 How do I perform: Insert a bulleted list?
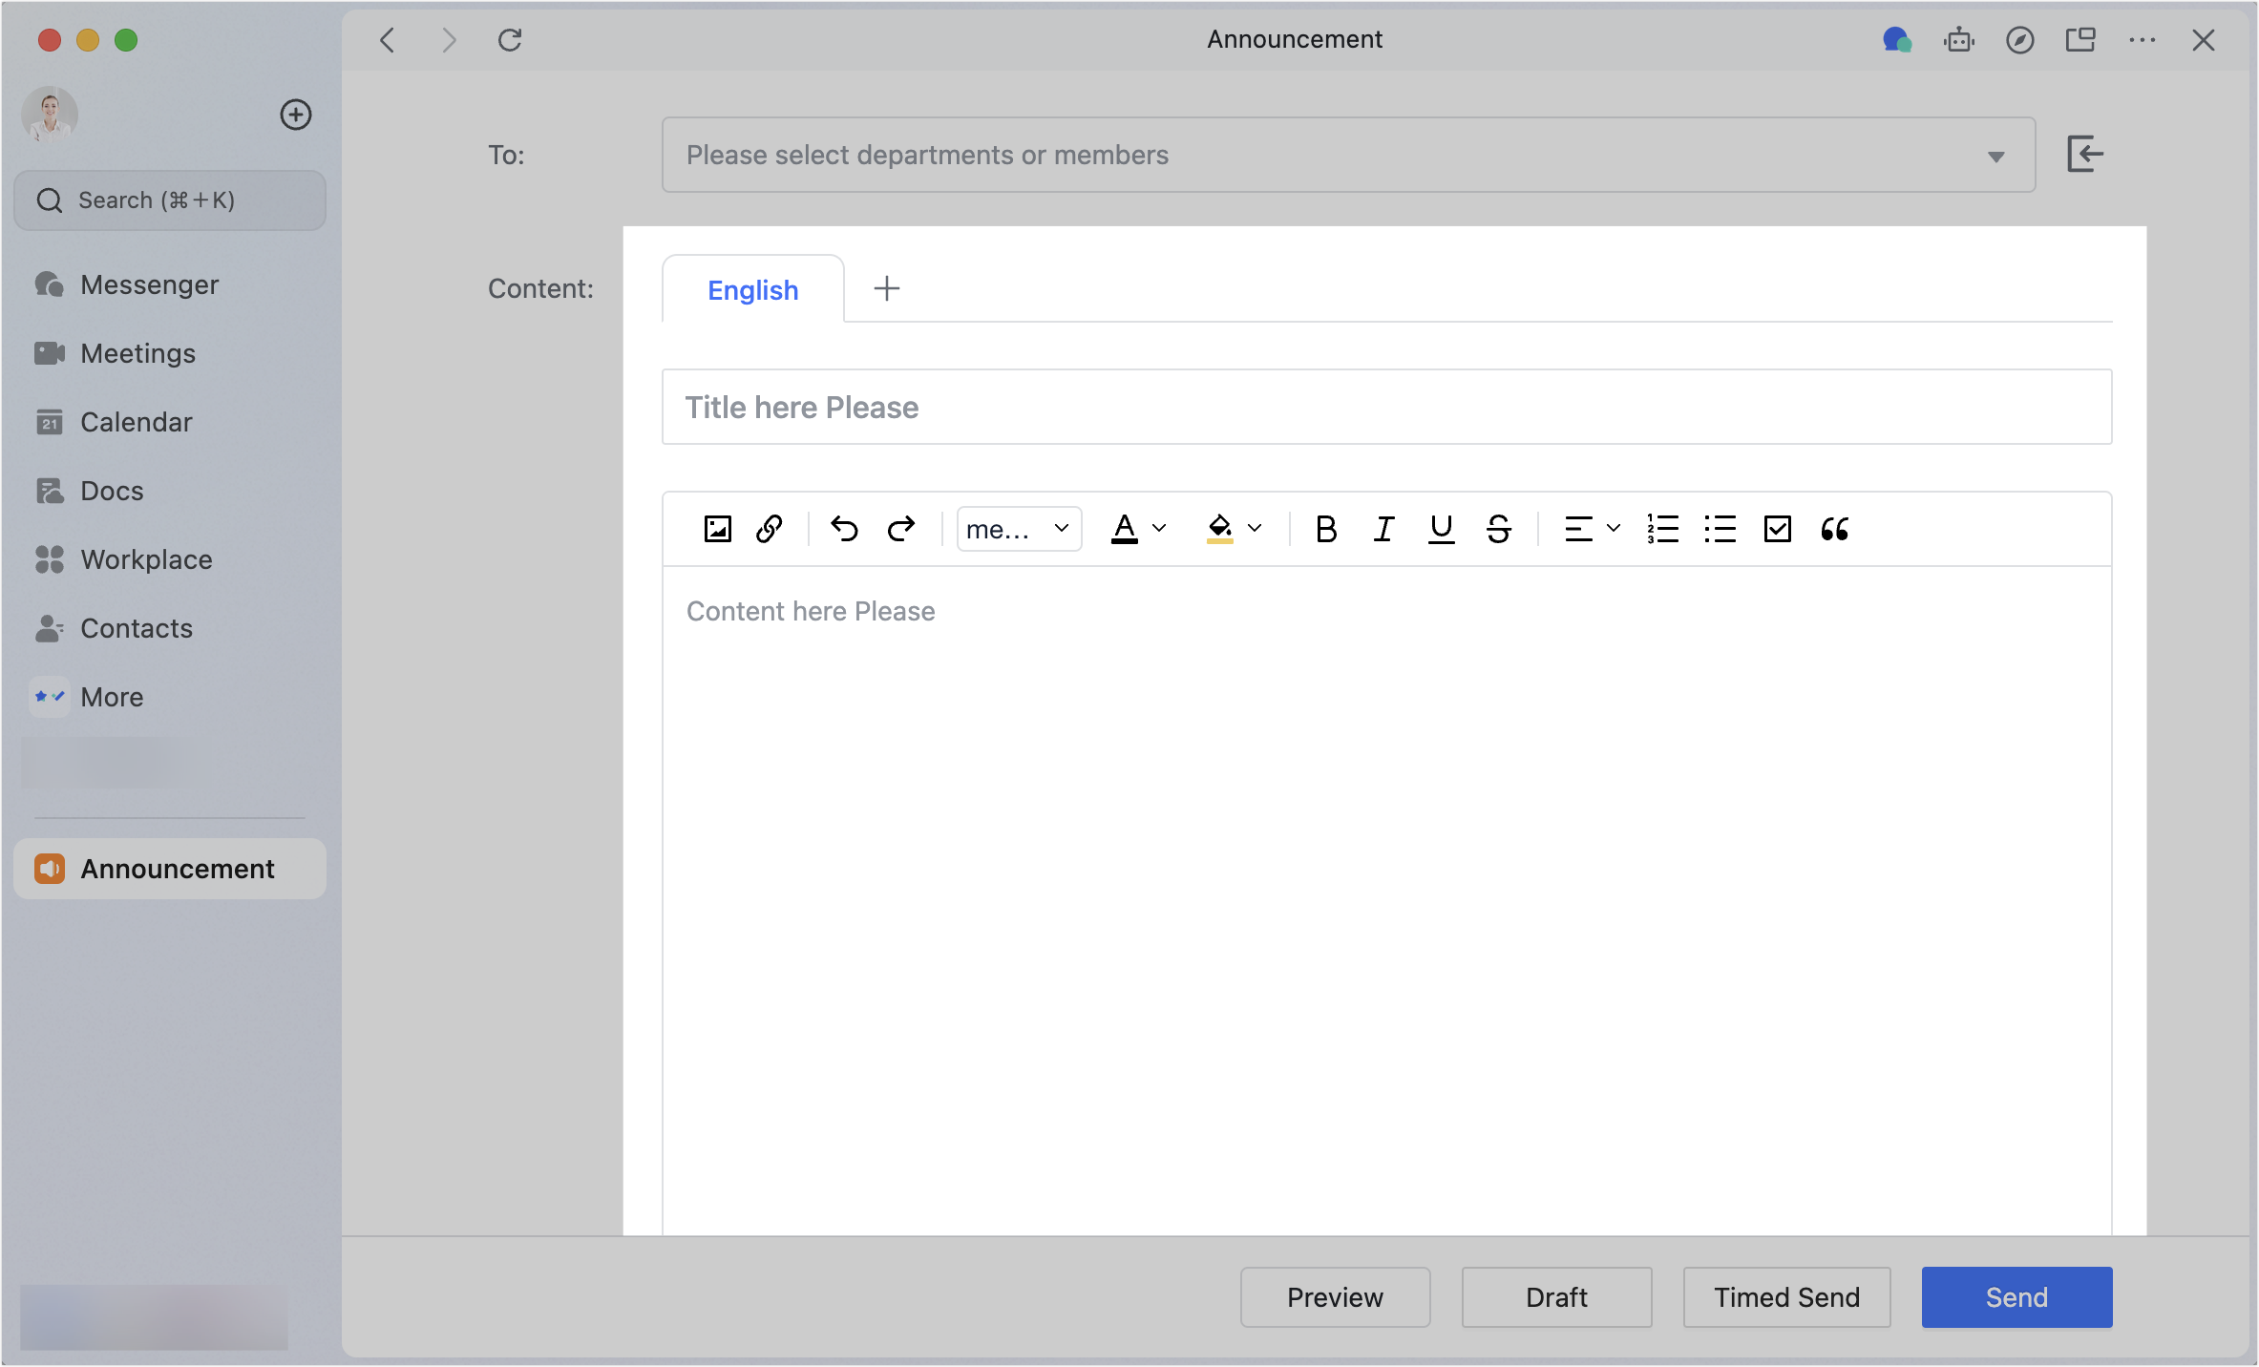tap(1720, 529)
